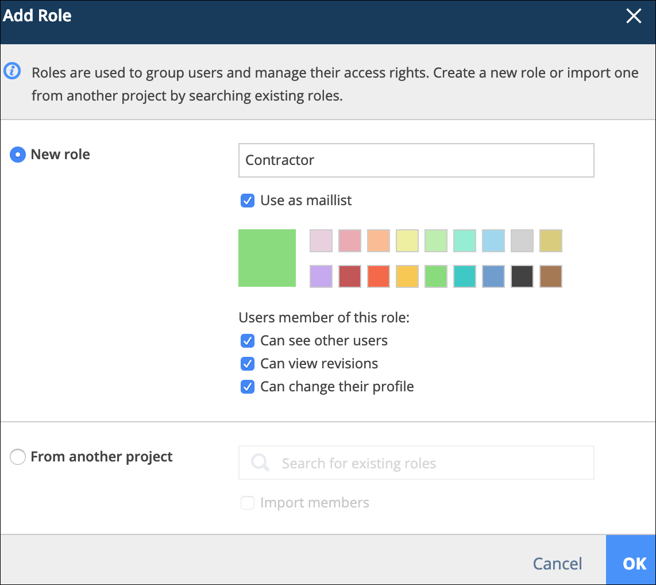
Task: Pick the teal turquoise color swatch
Action: click(464, 276)
